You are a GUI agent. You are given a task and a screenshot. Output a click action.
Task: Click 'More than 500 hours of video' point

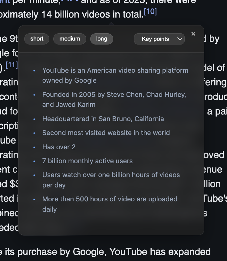(110, 204)
